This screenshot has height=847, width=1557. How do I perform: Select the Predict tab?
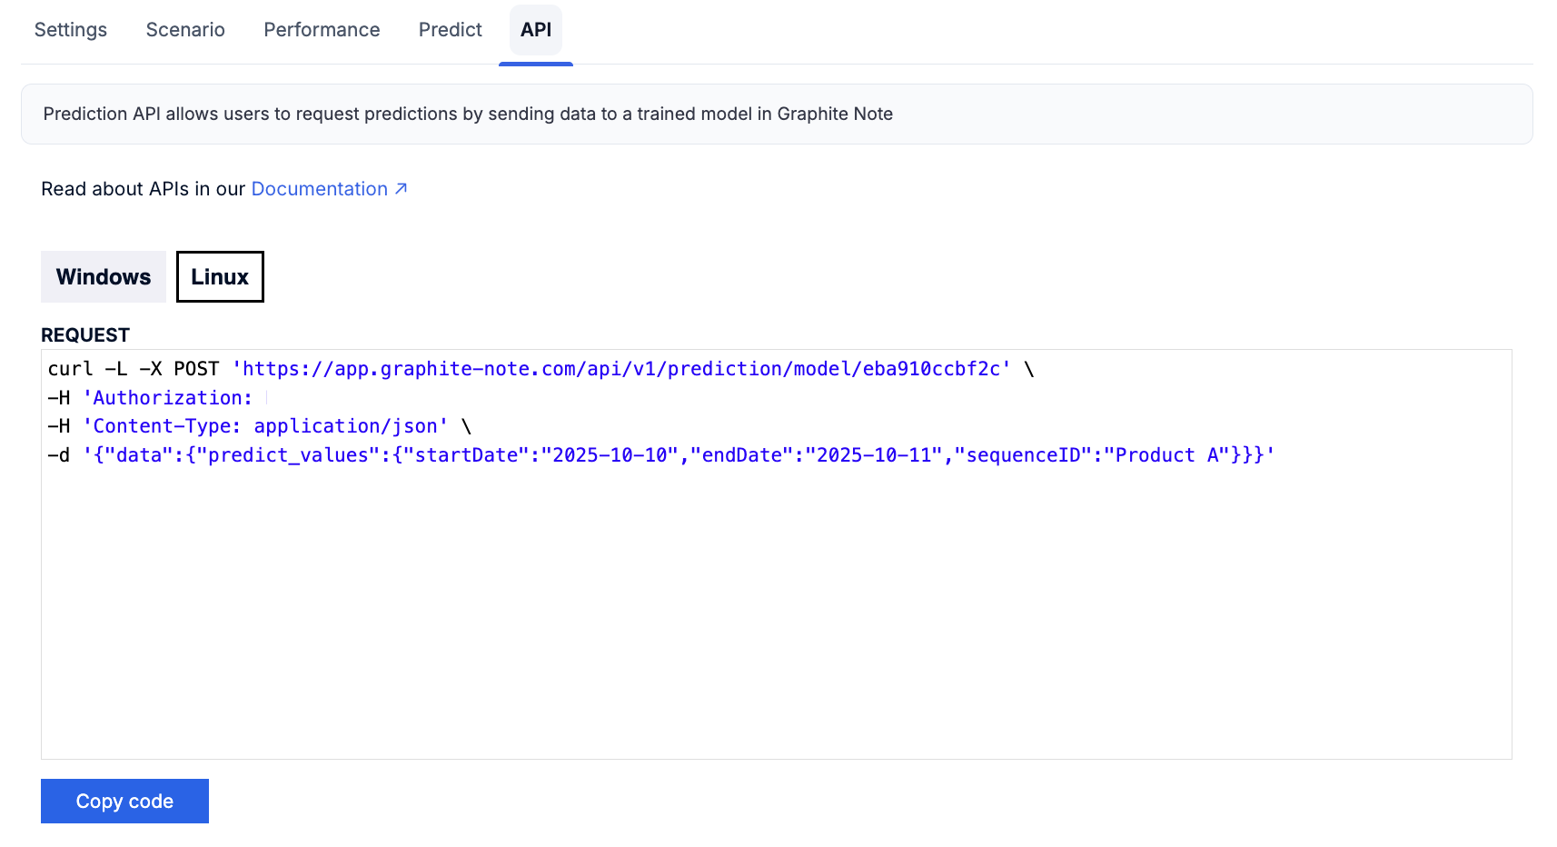point(450,30)
